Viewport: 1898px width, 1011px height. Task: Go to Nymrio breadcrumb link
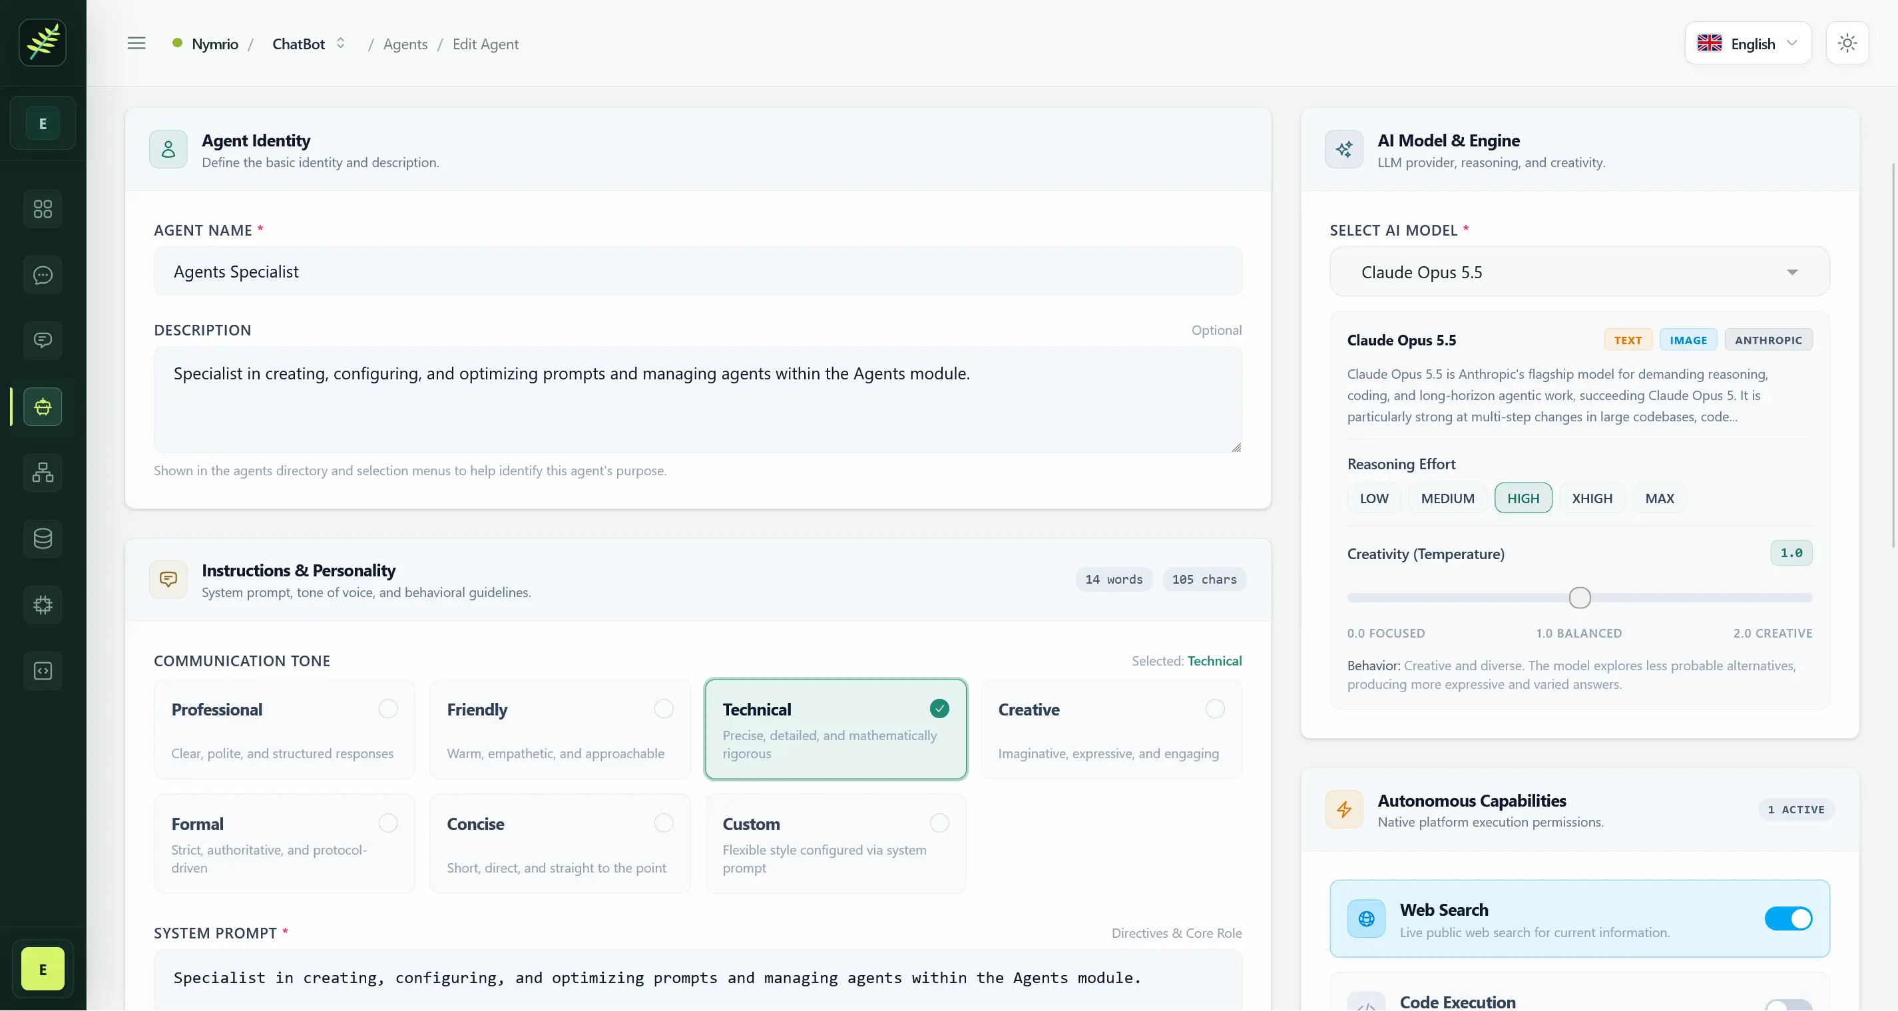pos(214,44)
